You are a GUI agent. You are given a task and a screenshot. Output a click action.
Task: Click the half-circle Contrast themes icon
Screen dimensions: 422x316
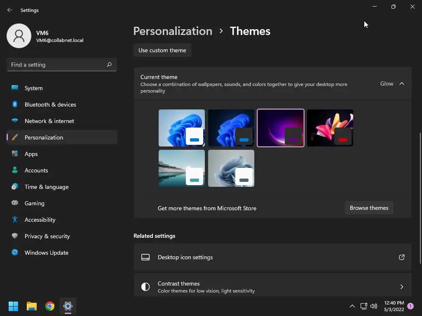pyautogui.click(x=145, y=287)
